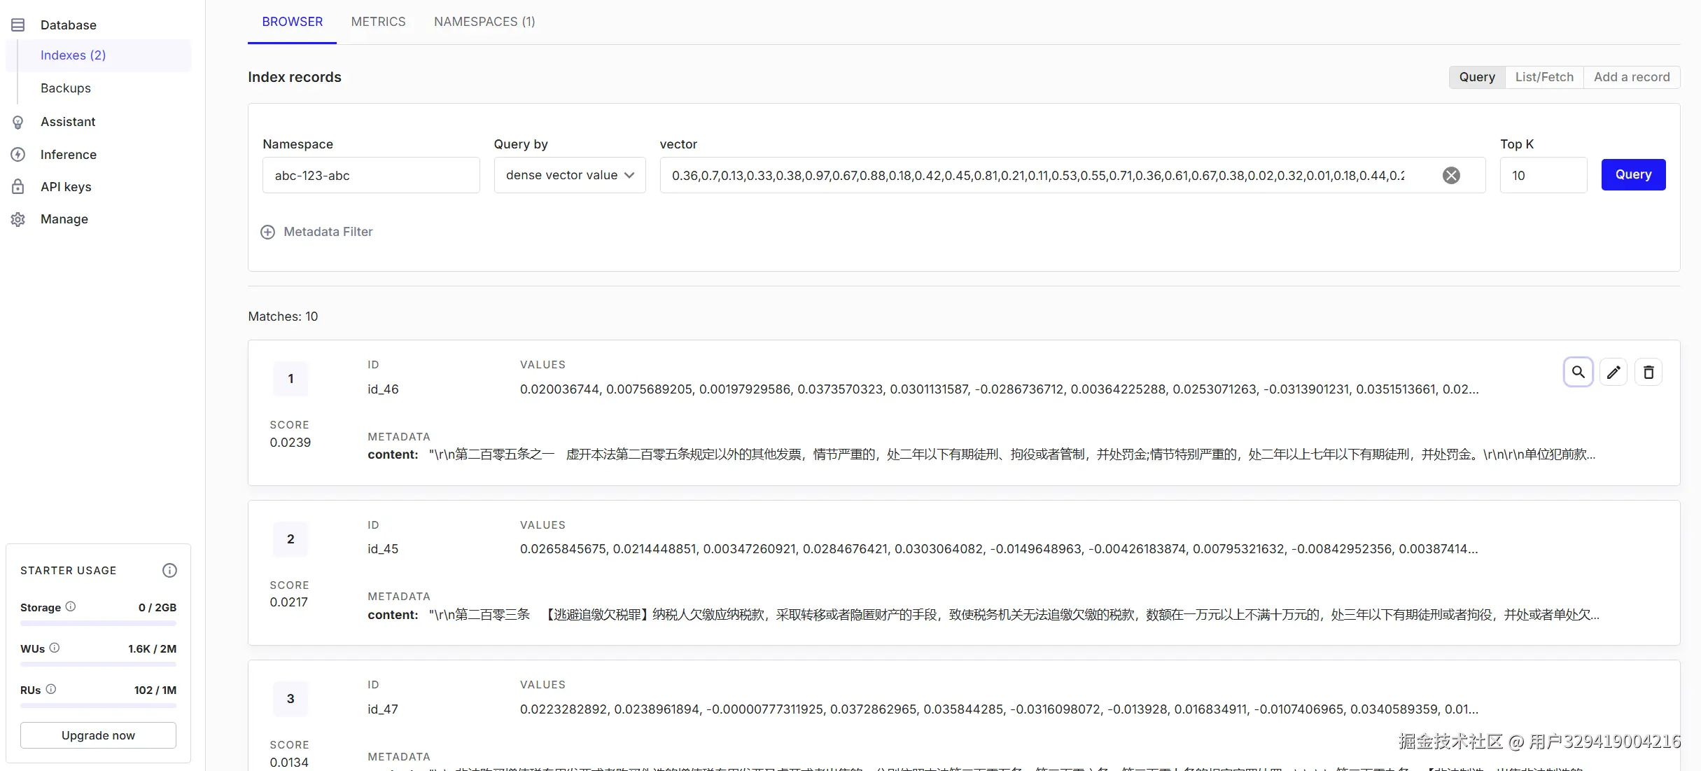The width and height of the screenshot is (1701, 771).
Task: Switch to List/Fetch mode
Action: 1543,77
